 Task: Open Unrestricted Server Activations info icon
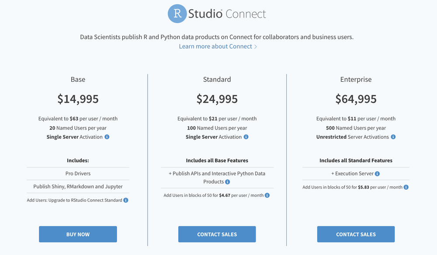tap(393, 137)
